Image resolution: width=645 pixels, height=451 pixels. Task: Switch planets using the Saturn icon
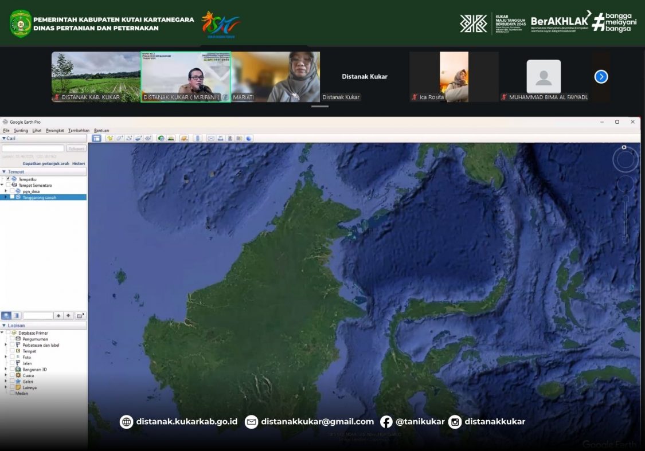click(x=184, y=138)
